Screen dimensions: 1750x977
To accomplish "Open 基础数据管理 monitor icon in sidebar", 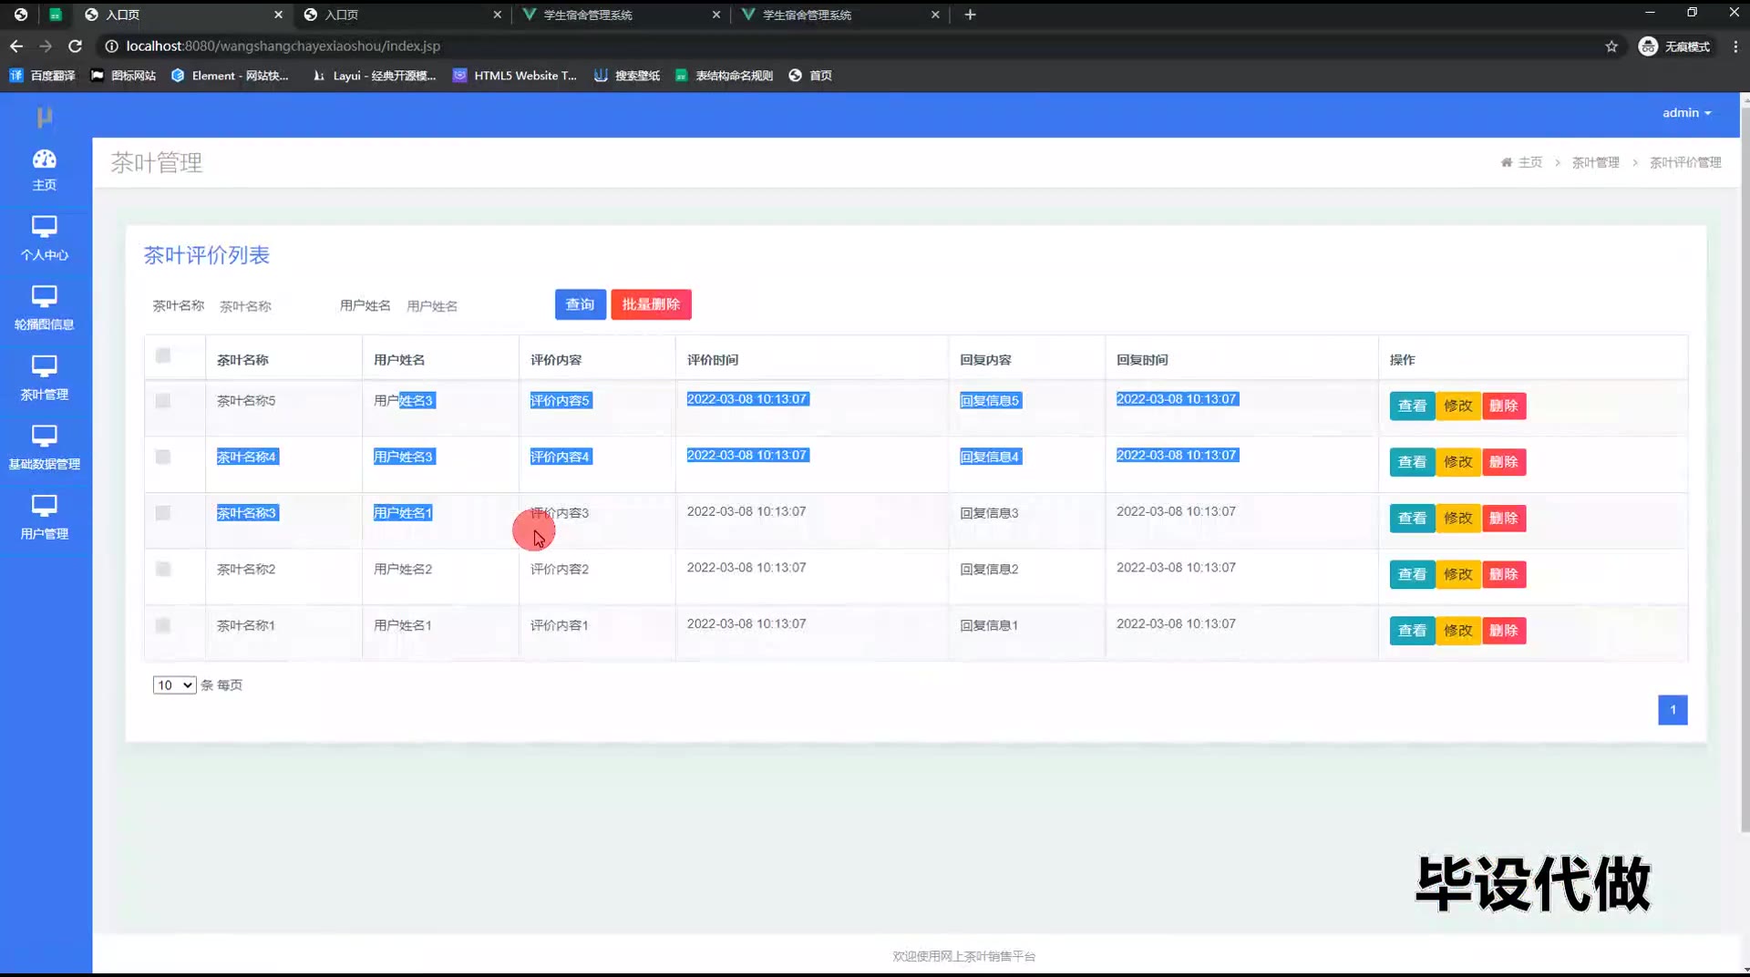I will point(44,435).
